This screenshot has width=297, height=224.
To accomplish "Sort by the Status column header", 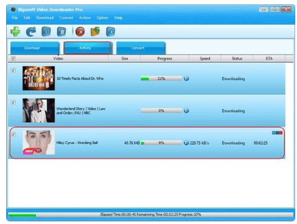I will click(237, 58).
